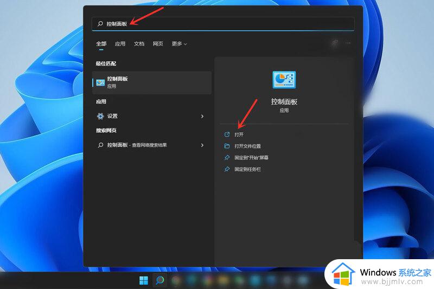
Task: Select the 控制面板 best match result
Action: tap(152, 82)
